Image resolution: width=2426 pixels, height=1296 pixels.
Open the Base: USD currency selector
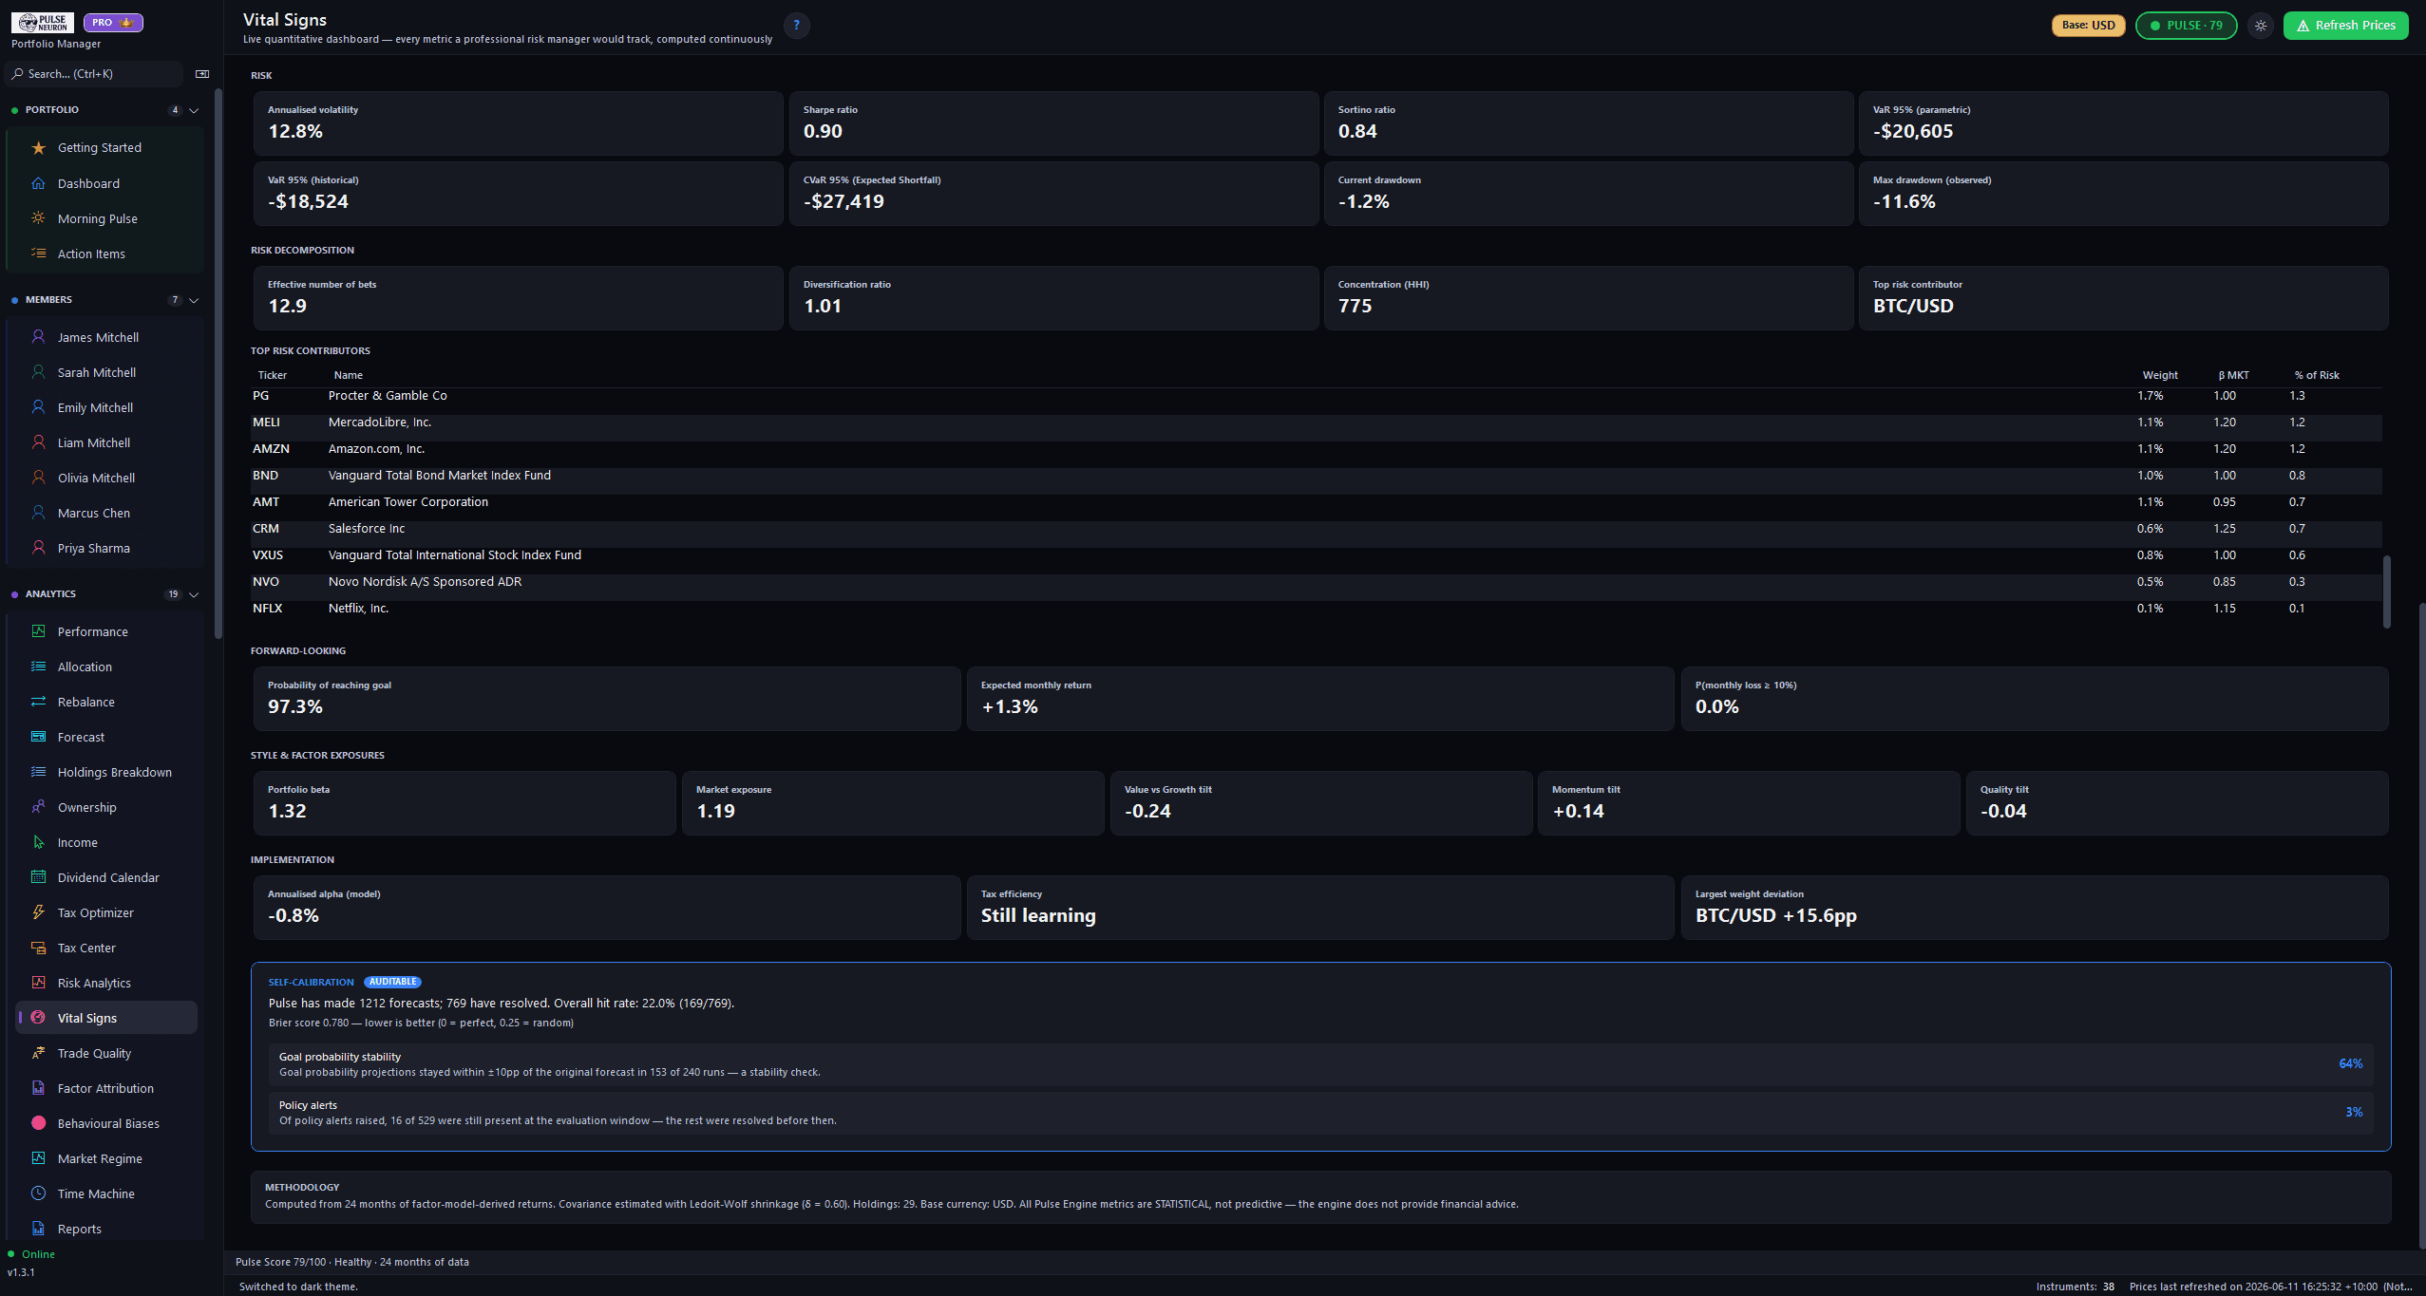[x=2088, y=26]
